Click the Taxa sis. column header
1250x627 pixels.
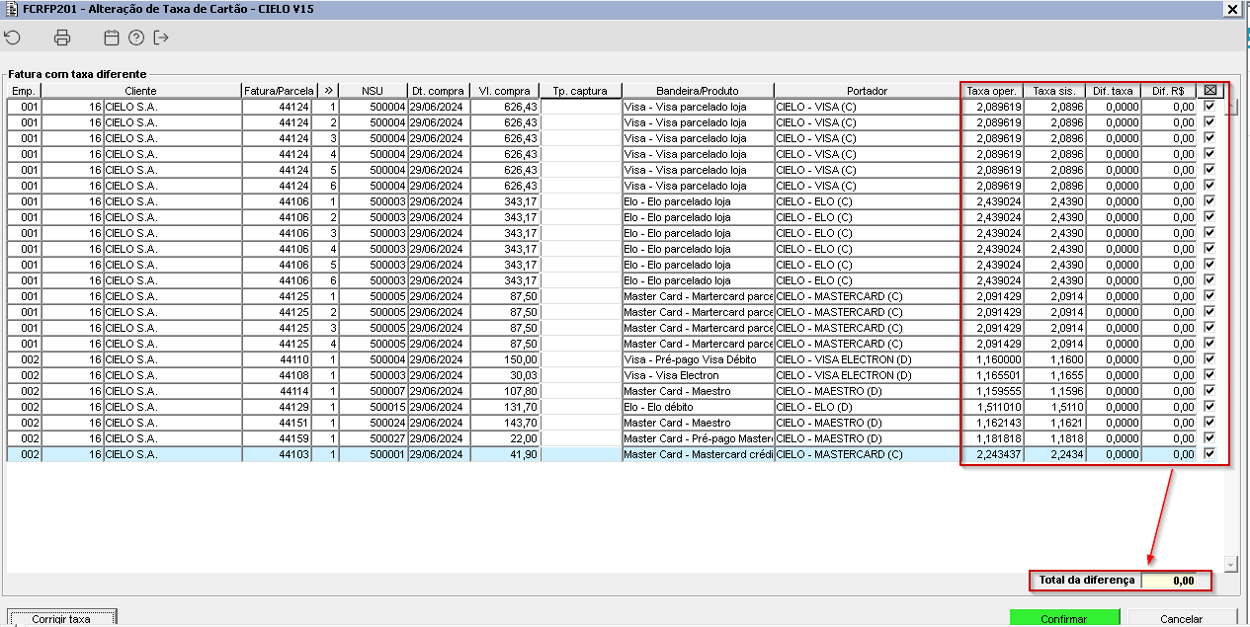click(x=1054, y=91)
